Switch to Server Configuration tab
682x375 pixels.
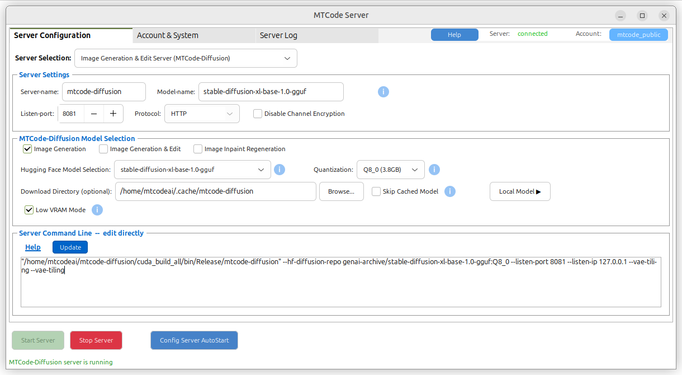coord(71,35)
